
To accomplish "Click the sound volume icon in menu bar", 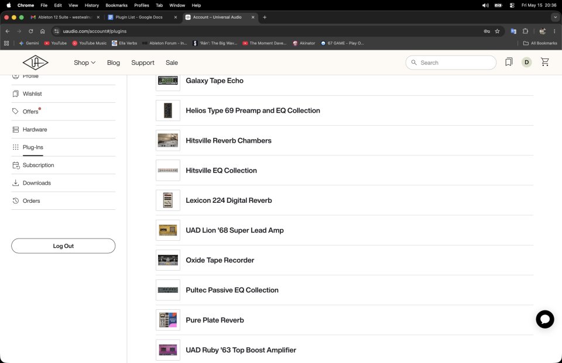I will tap(485, 5).
